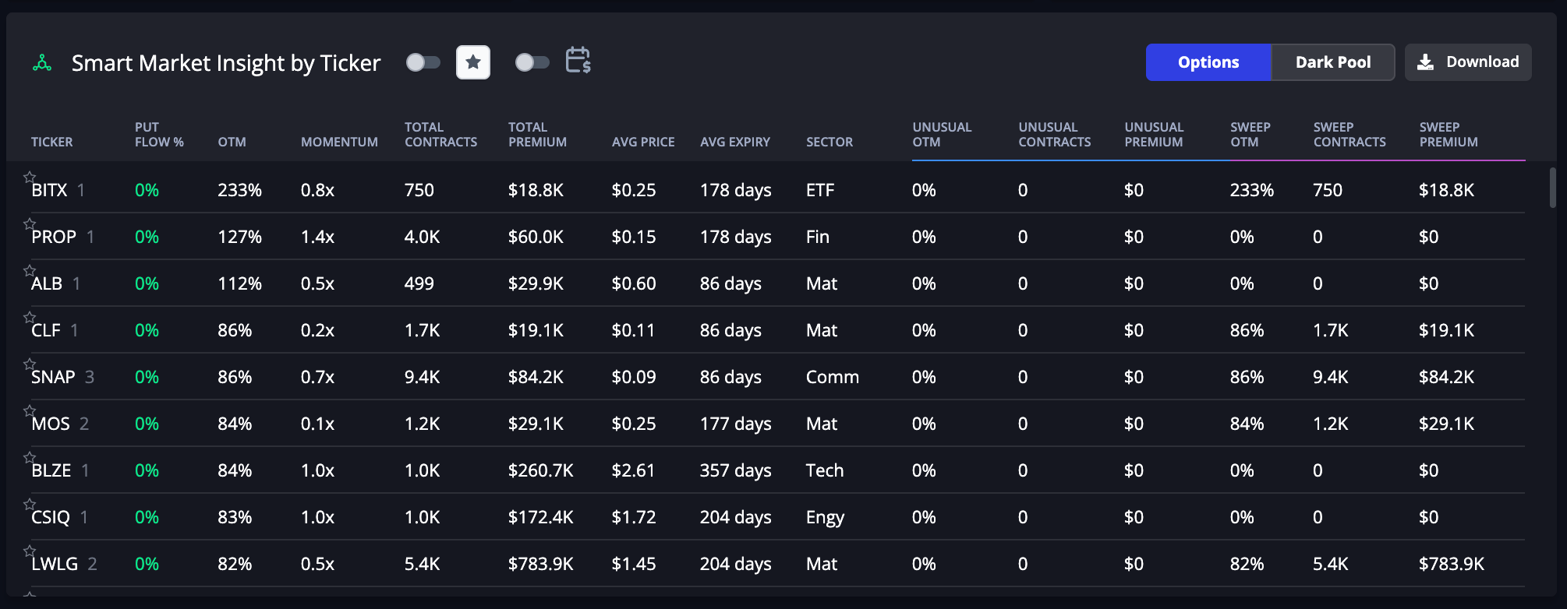Star the CLF ticker row

point(30,318)
